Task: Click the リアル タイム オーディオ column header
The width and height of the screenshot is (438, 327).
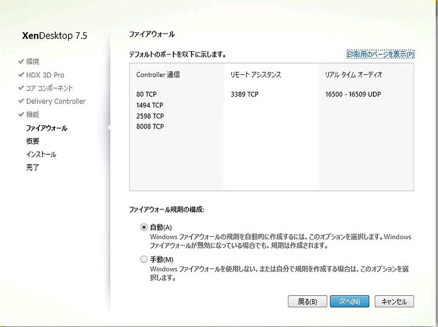Action: 353,75
